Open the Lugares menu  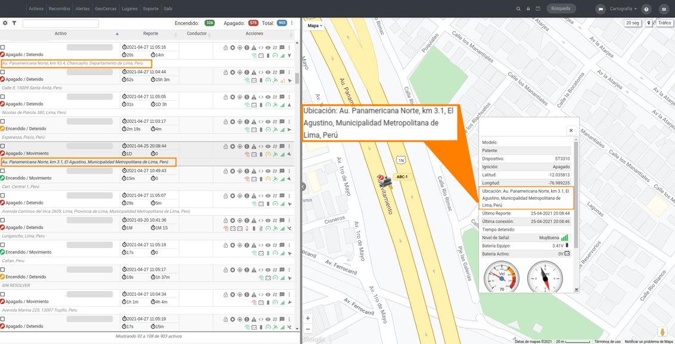(x=130, y=8)
